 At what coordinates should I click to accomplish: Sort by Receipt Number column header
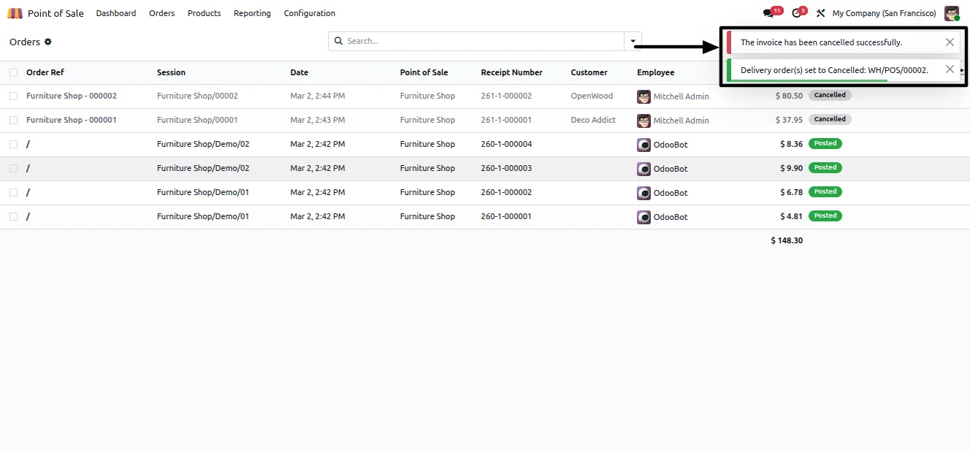point(511,72)
